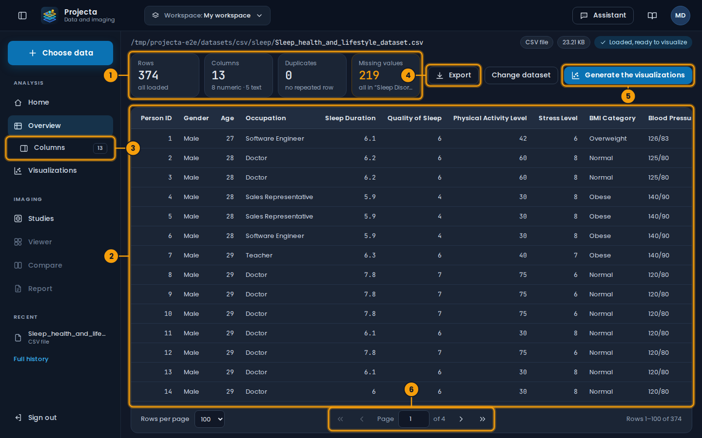Image resolution: width=702 pixels, height=438 pixels.
Task: Open the Assistant chat
Action: tap(603, 16)
